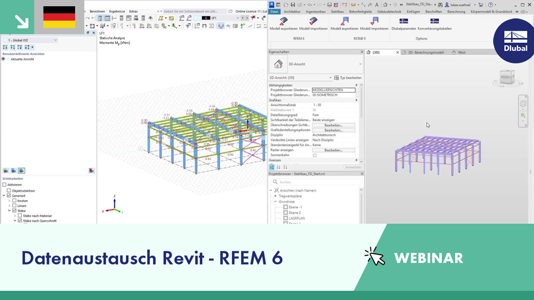The width and height of the screenshot is (534, 300).
Task: Select the 3D- Berechnungsmodell view tab
Action: click(425, 52)
